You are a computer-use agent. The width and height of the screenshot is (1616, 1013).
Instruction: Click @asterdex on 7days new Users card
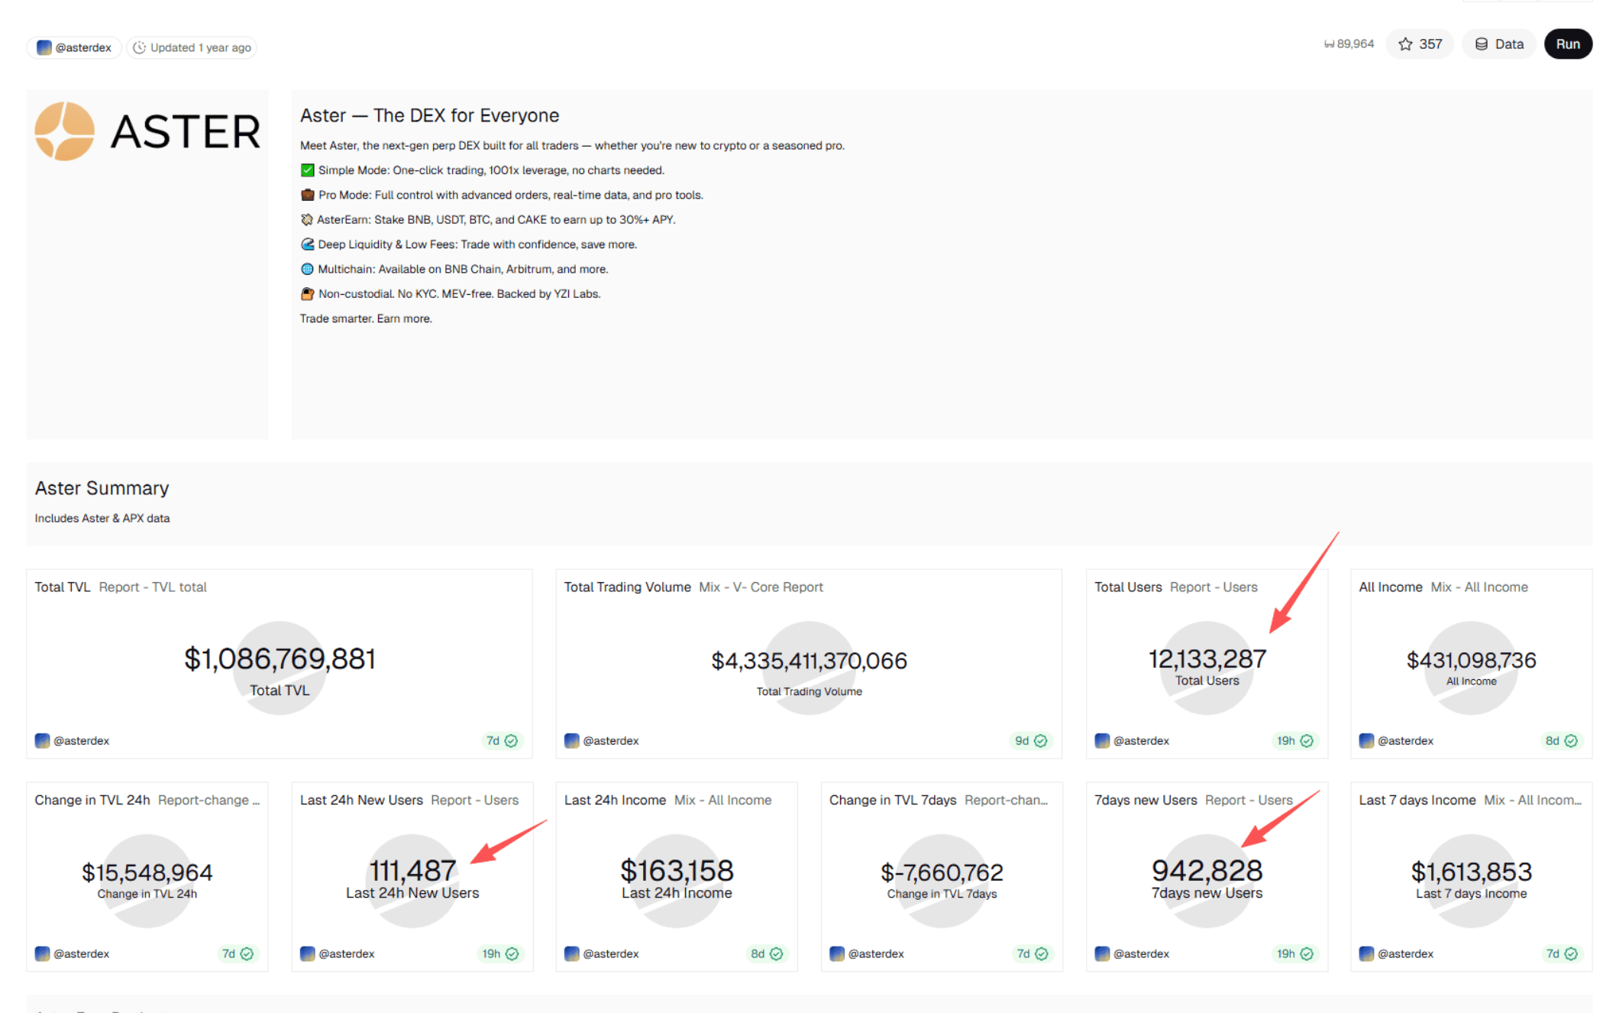[x=1140, y=953]
